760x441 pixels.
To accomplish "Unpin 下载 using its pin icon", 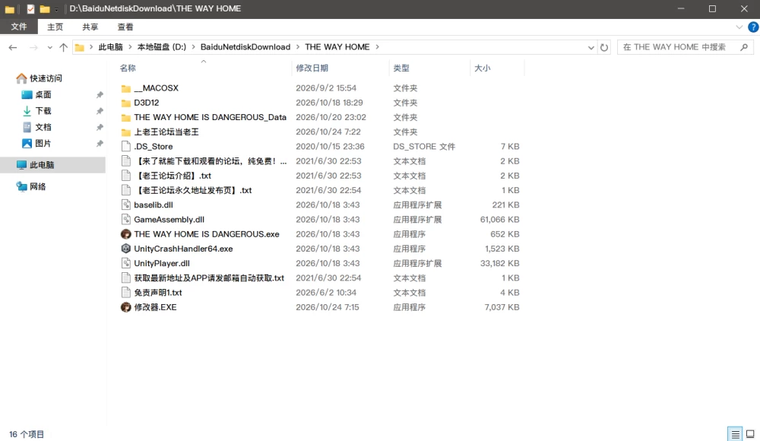I will (100, 111).
